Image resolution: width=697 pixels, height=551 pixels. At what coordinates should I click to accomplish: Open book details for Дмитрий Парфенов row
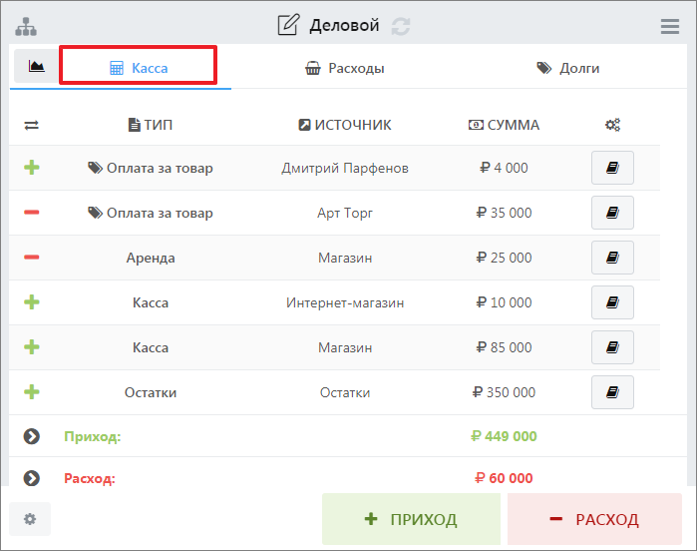[x=612, y=169]
